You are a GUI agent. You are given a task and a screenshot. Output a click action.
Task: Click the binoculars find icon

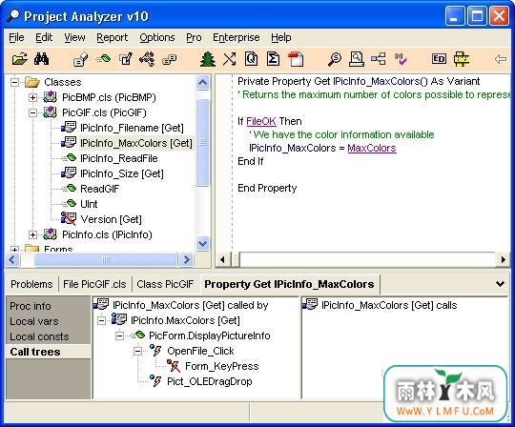click(41, 59)
